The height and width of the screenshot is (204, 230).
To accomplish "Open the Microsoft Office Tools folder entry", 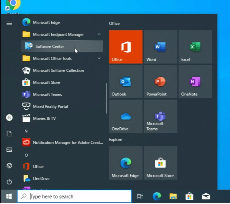I will [x=62, y=59].
